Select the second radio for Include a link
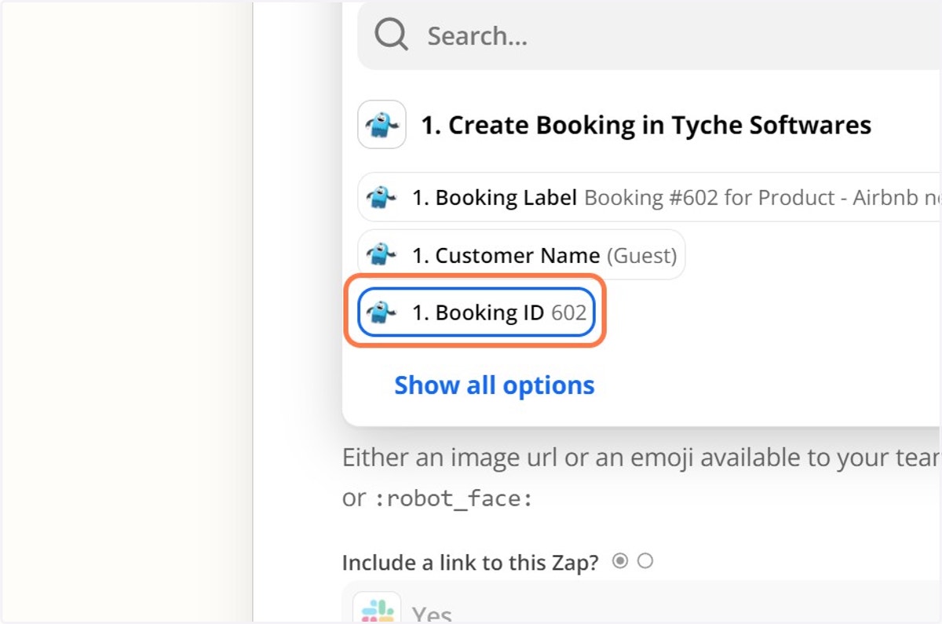The width and height of the screenshot is (942, 624). click(x=645, y=561)
